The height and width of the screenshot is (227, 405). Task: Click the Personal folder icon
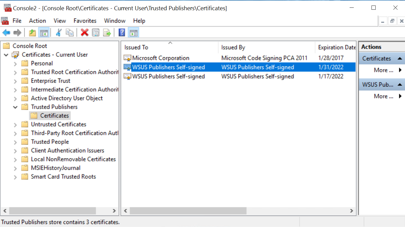(x=25, y=63)
